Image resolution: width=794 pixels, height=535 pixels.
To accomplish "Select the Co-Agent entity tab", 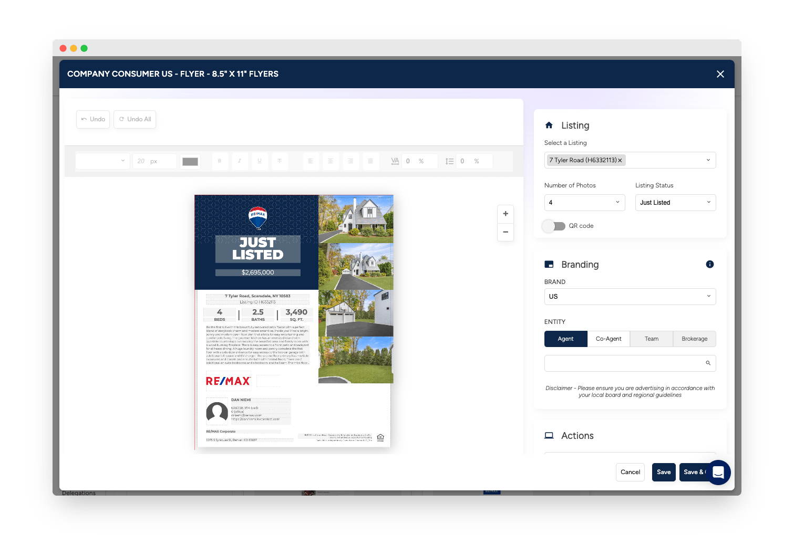I will pos(609,339).
